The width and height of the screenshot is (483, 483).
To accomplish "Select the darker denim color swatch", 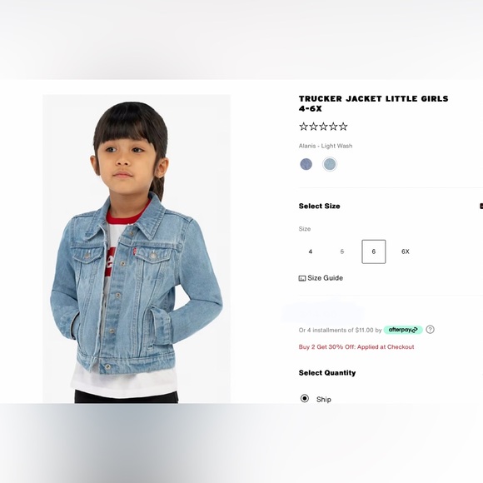I will tap(306, 164).
